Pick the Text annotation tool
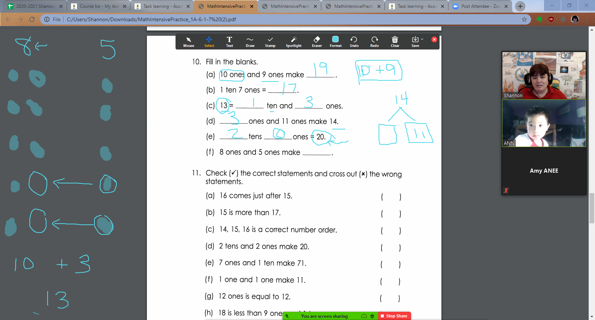The height and width of the screenshot is (320, 595). point(229,42)
